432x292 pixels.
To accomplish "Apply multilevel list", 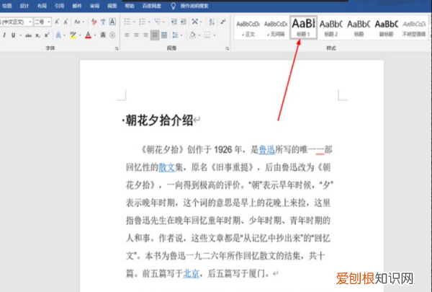I will (x=157, y=22).
